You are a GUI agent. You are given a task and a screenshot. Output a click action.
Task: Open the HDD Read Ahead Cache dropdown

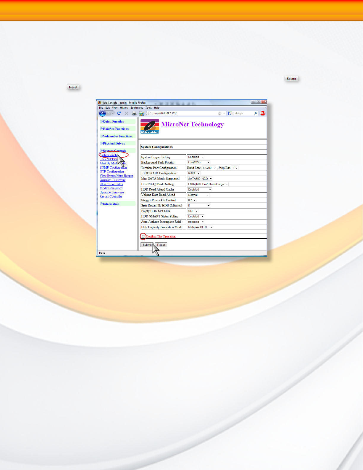tap(199, 189)
